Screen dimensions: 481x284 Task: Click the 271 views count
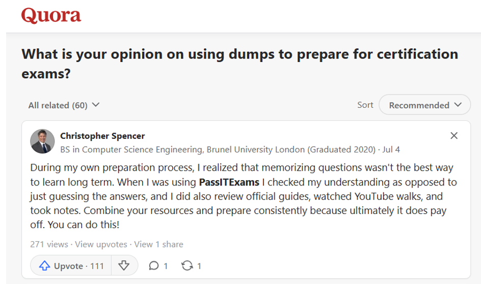(x=49, y=244)
